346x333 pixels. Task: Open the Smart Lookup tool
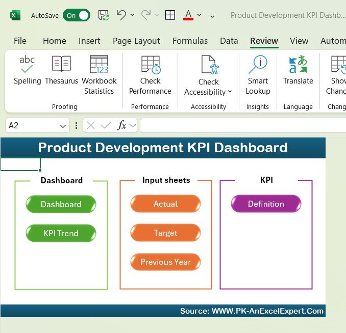coord(258,75)
